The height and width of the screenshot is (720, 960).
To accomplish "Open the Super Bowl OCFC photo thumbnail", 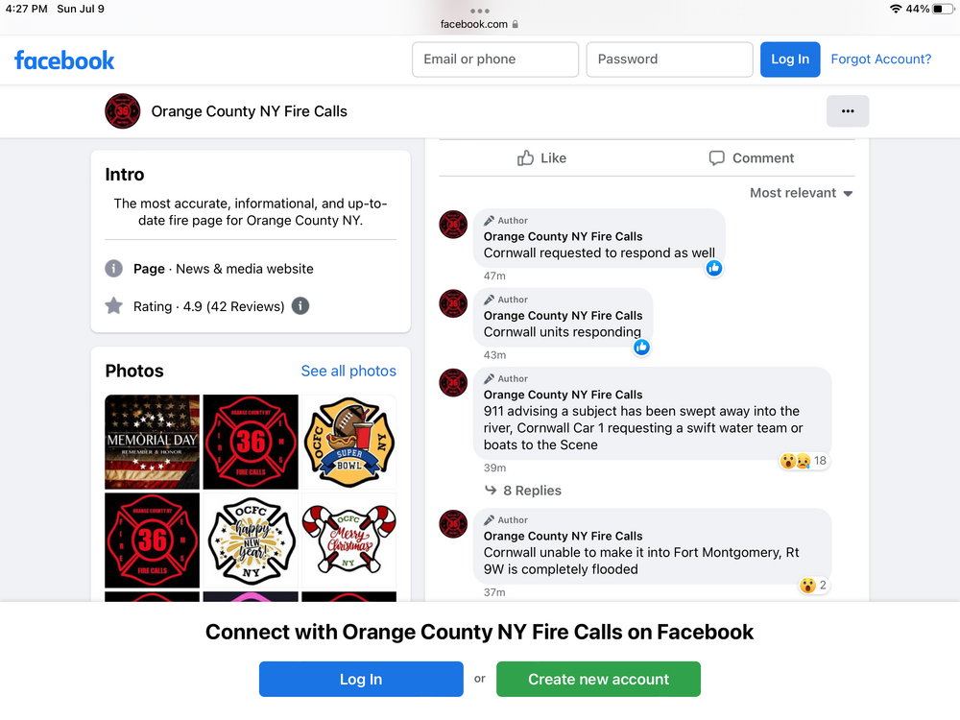I will pyautogui.click(x=349, y=442).
